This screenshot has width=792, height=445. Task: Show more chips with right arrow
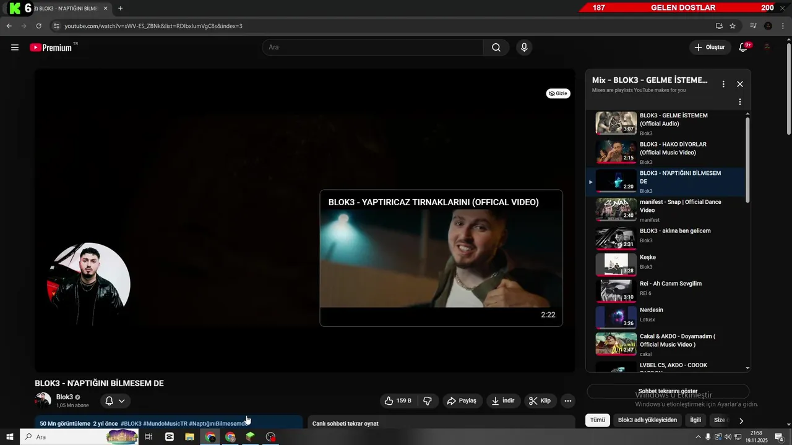tap(741, 421)
